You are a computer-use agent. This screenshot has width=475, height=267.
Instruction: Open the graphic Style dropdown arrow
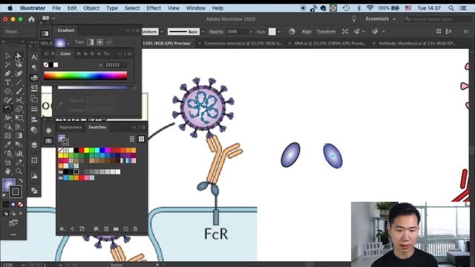pyautogui.click(x=279, y=31)
